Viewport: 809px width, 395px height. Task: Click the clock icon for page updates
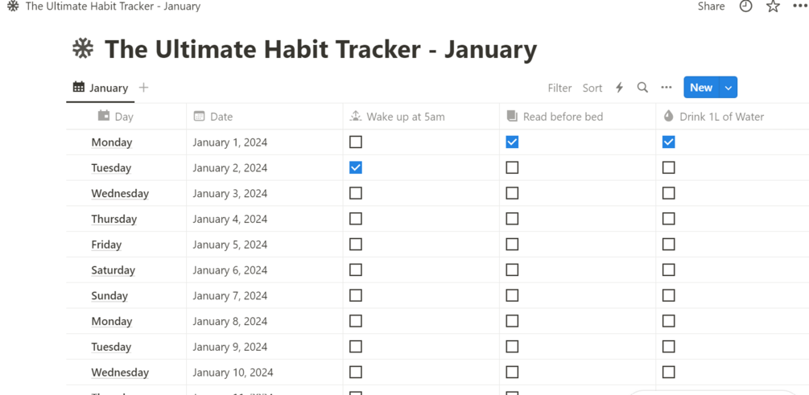[746, 6]
